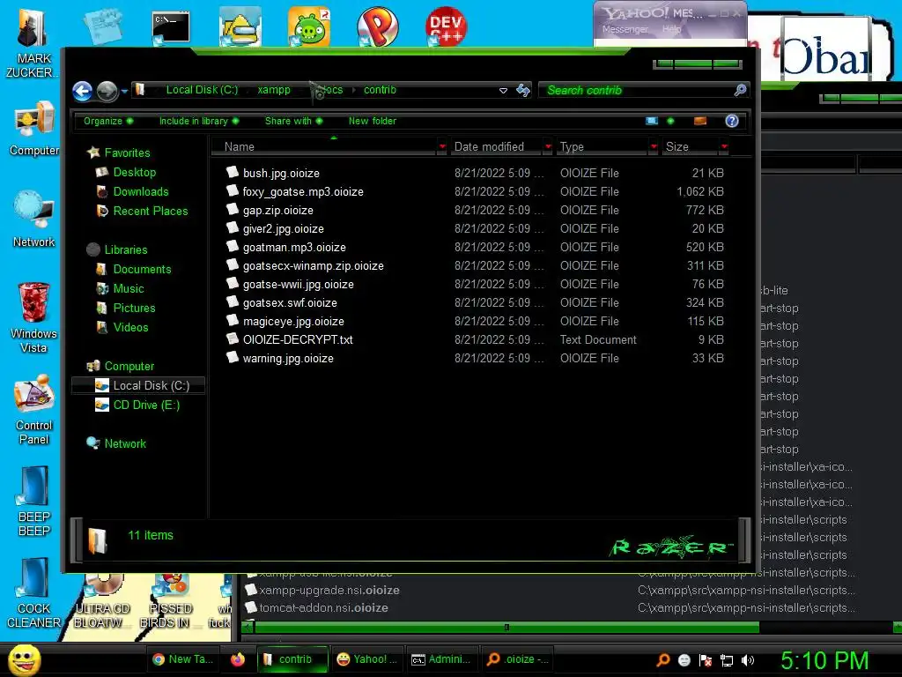Click the 5:10 PM taskbar clock
The width and height of the screenshot is (902, 677).
pos(824,660)
